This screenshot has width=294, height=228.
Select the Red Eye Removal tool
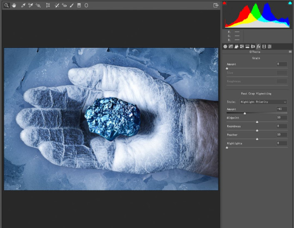64,5
